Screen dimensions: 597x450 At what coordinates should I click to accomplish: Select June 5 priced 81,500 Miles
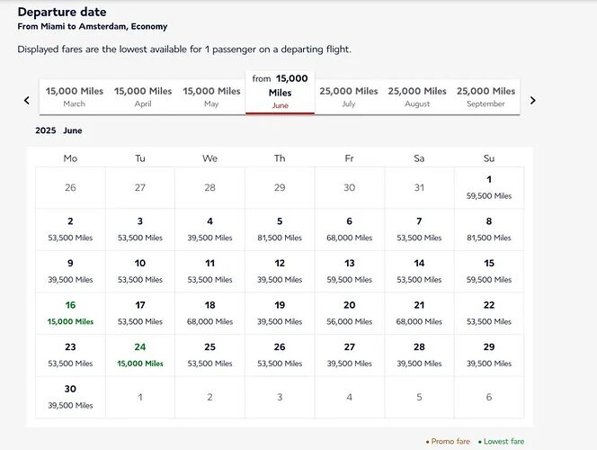coord(280,229)
